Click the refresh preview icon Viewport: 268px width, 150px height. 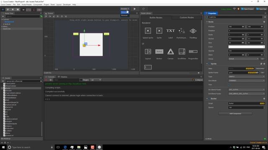pyautogui.click(x=143, y=9)
